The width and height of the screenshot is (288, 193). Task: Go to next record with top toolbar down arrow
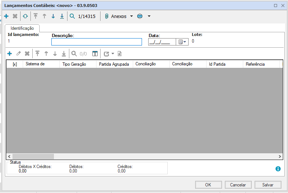point(53,16)
